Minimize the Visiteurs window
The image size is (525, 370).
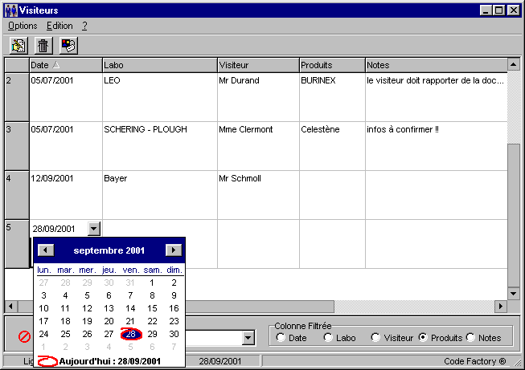tap(486, 10)
